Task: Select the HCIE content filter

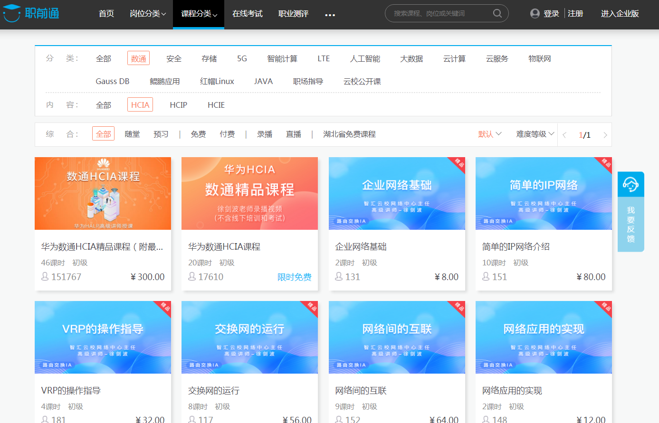Action: (216, 105)
